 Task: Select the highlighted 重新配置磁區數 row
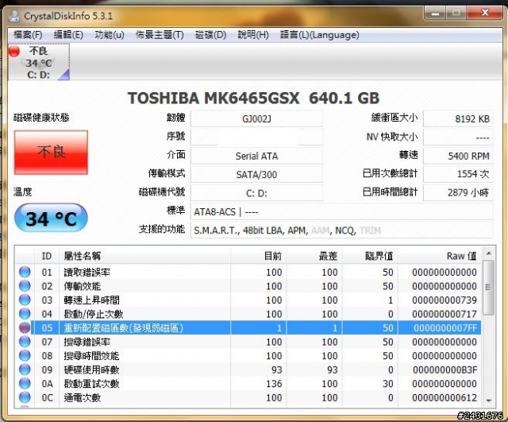(x=248, y=327)
